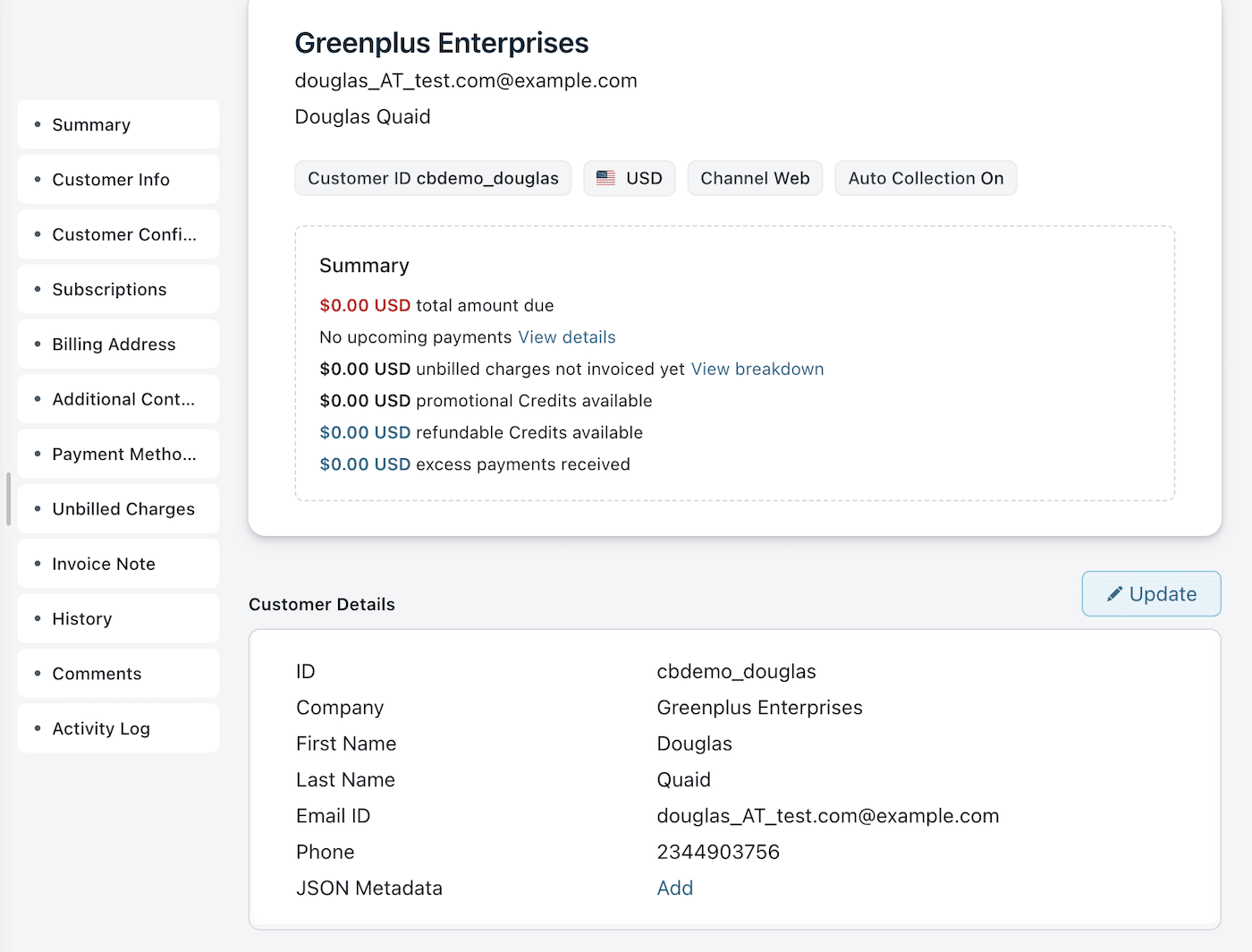This screenshot has height=952, width=1252.
Task: Open the Customer Info section
Action: [111, 179]
